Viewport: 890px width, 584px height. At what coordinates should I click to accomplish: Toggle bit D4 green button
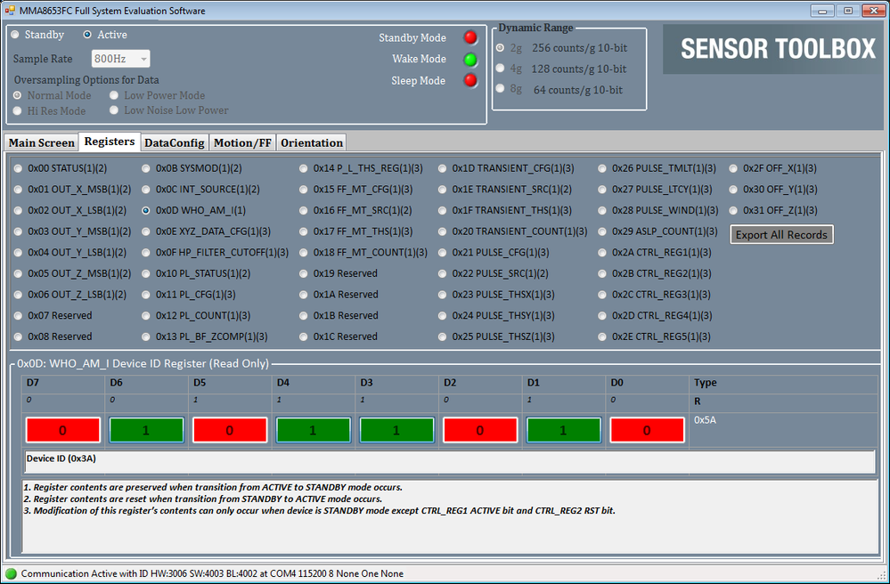[313, 430]
